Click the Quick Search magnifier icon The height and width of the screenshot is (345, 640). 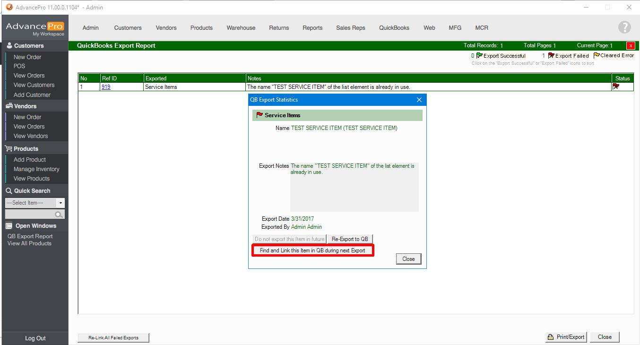coord(59,215)
